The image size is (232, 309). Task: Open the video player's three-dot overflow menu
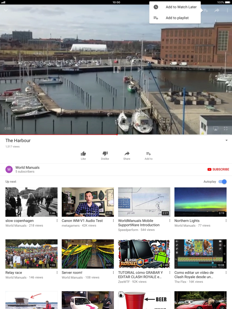227,10
